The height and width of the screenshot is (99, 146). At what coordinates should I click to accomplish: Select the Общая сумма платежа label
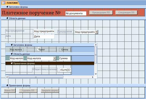(45, 70)
